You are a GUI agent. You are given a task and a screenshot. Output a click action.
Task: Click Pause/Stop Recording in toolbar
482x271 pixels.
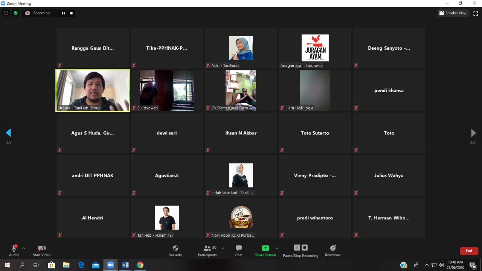(300, 250)
